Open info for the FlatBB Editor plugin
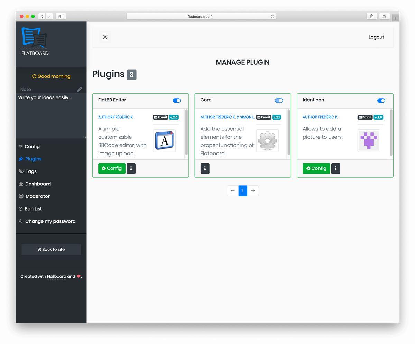The height and width of the screenshot is (344, 415). (131, 168)
